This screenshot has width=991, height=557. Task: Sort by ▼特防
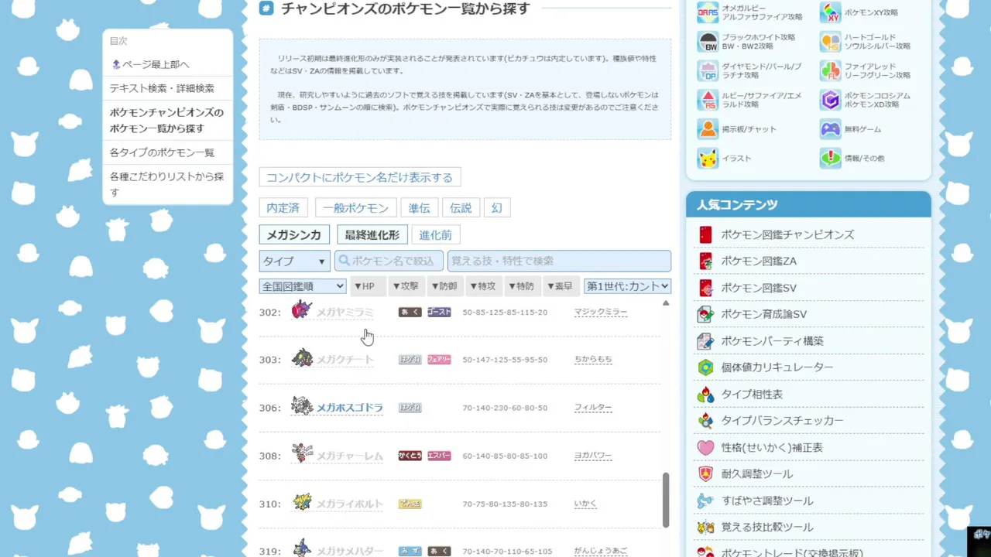[522, 286]
